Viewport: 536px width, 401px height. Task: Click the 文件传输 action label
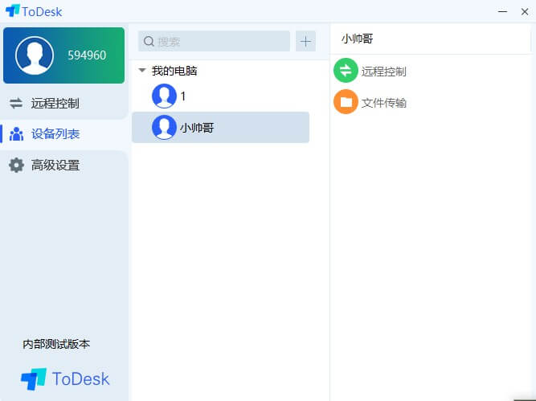pos(383,103)
